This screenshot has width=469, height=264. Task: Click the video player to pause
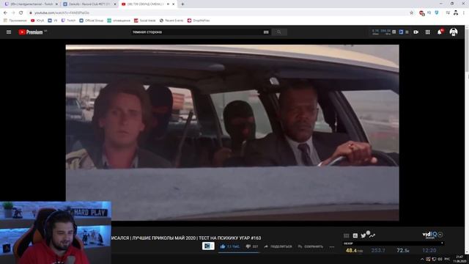[232, 133]
